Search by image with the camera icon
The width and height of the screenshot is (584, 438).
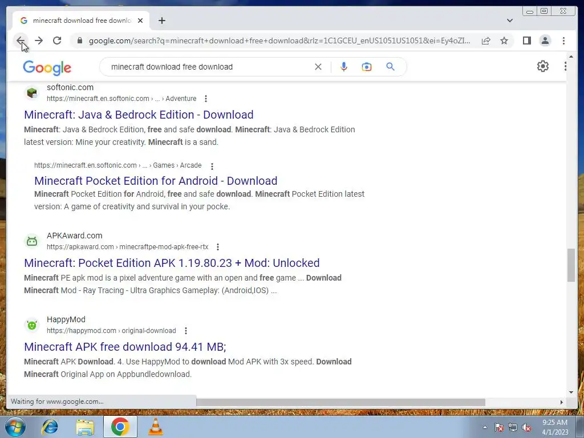[x=367, y=67]
